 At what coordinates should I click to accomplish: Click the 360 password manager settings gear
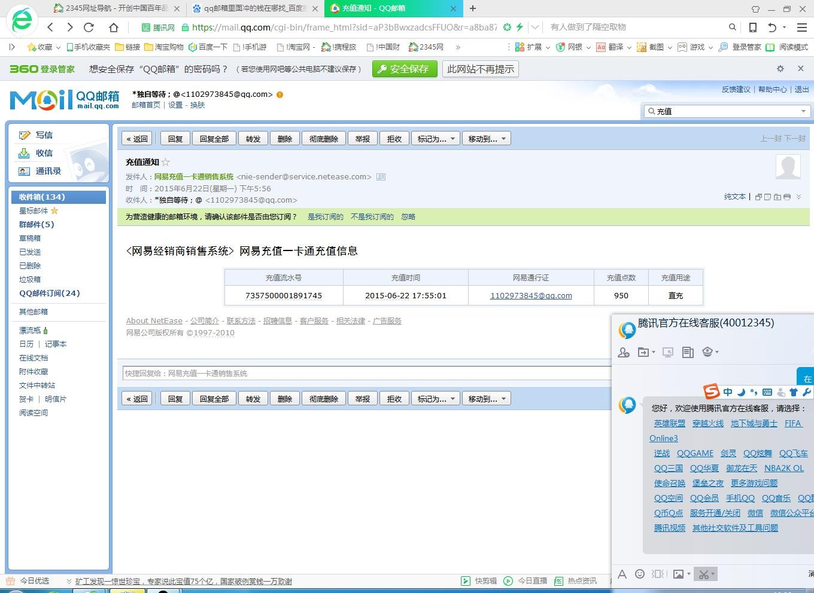tap(780, 69)
